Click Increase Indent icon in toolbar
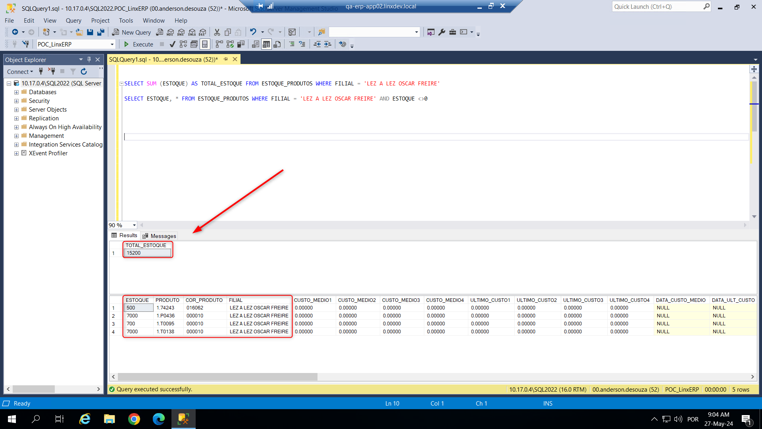 pyautogui.click(x=327, y=44)
